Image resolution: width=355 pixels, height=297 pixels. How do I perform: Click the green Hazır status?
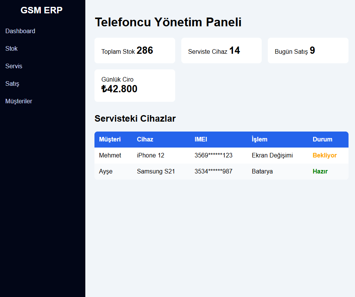pyautogui.click(x=320, y=172)
